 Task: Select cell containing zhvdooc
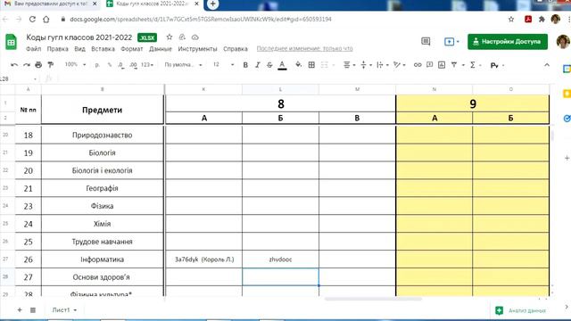tap(280, 259)
